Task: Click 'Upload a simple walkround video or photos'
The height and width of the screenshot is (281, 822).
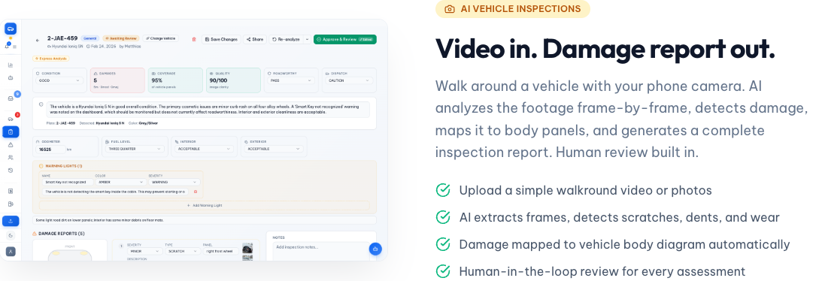Action: [x=586, y=190]
